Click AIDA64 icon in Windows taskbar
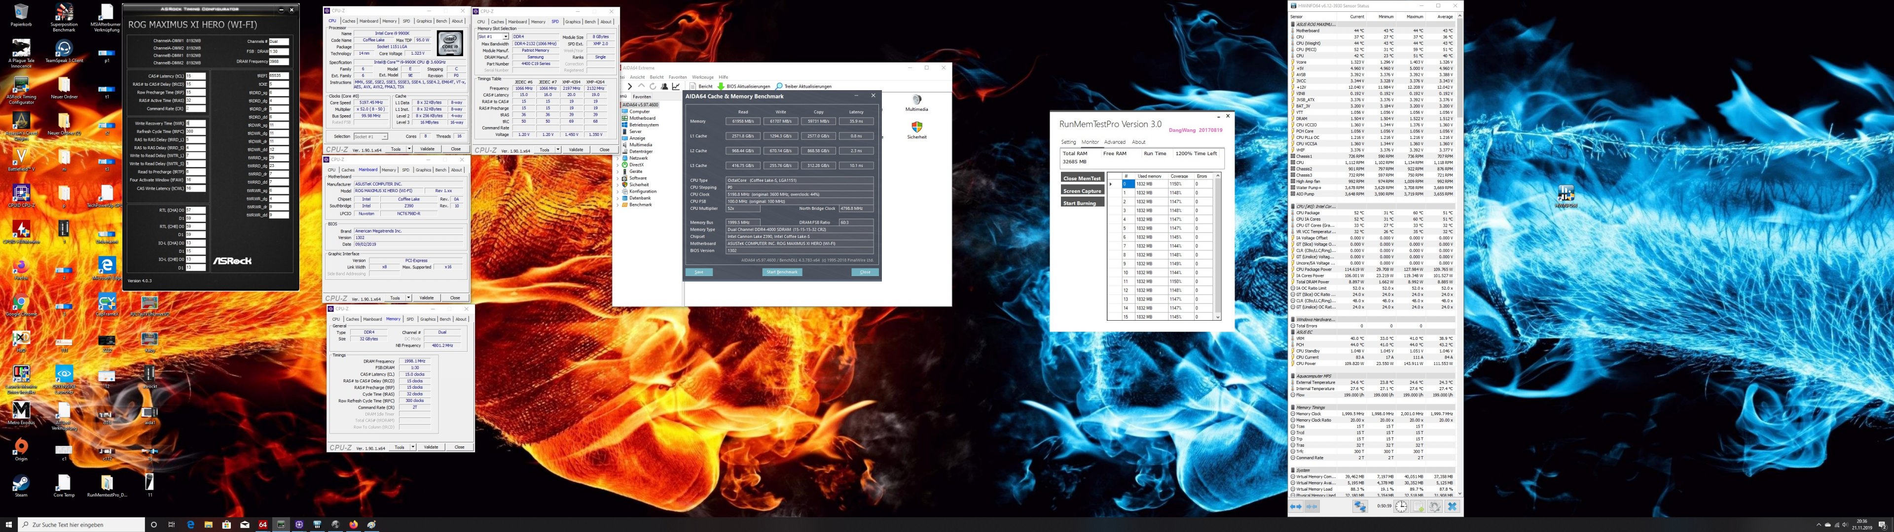This screenshot has width=1894, height=532. [x=263, y=525]
